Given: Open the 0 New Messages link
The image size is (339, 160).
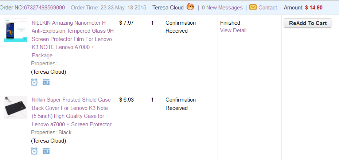Looking at the screenshot, I should point(222,8).
